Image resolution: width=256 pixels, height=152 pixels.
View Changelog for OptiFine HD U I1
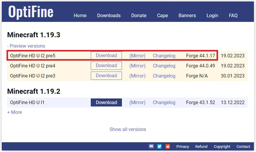tap(164, 103)
